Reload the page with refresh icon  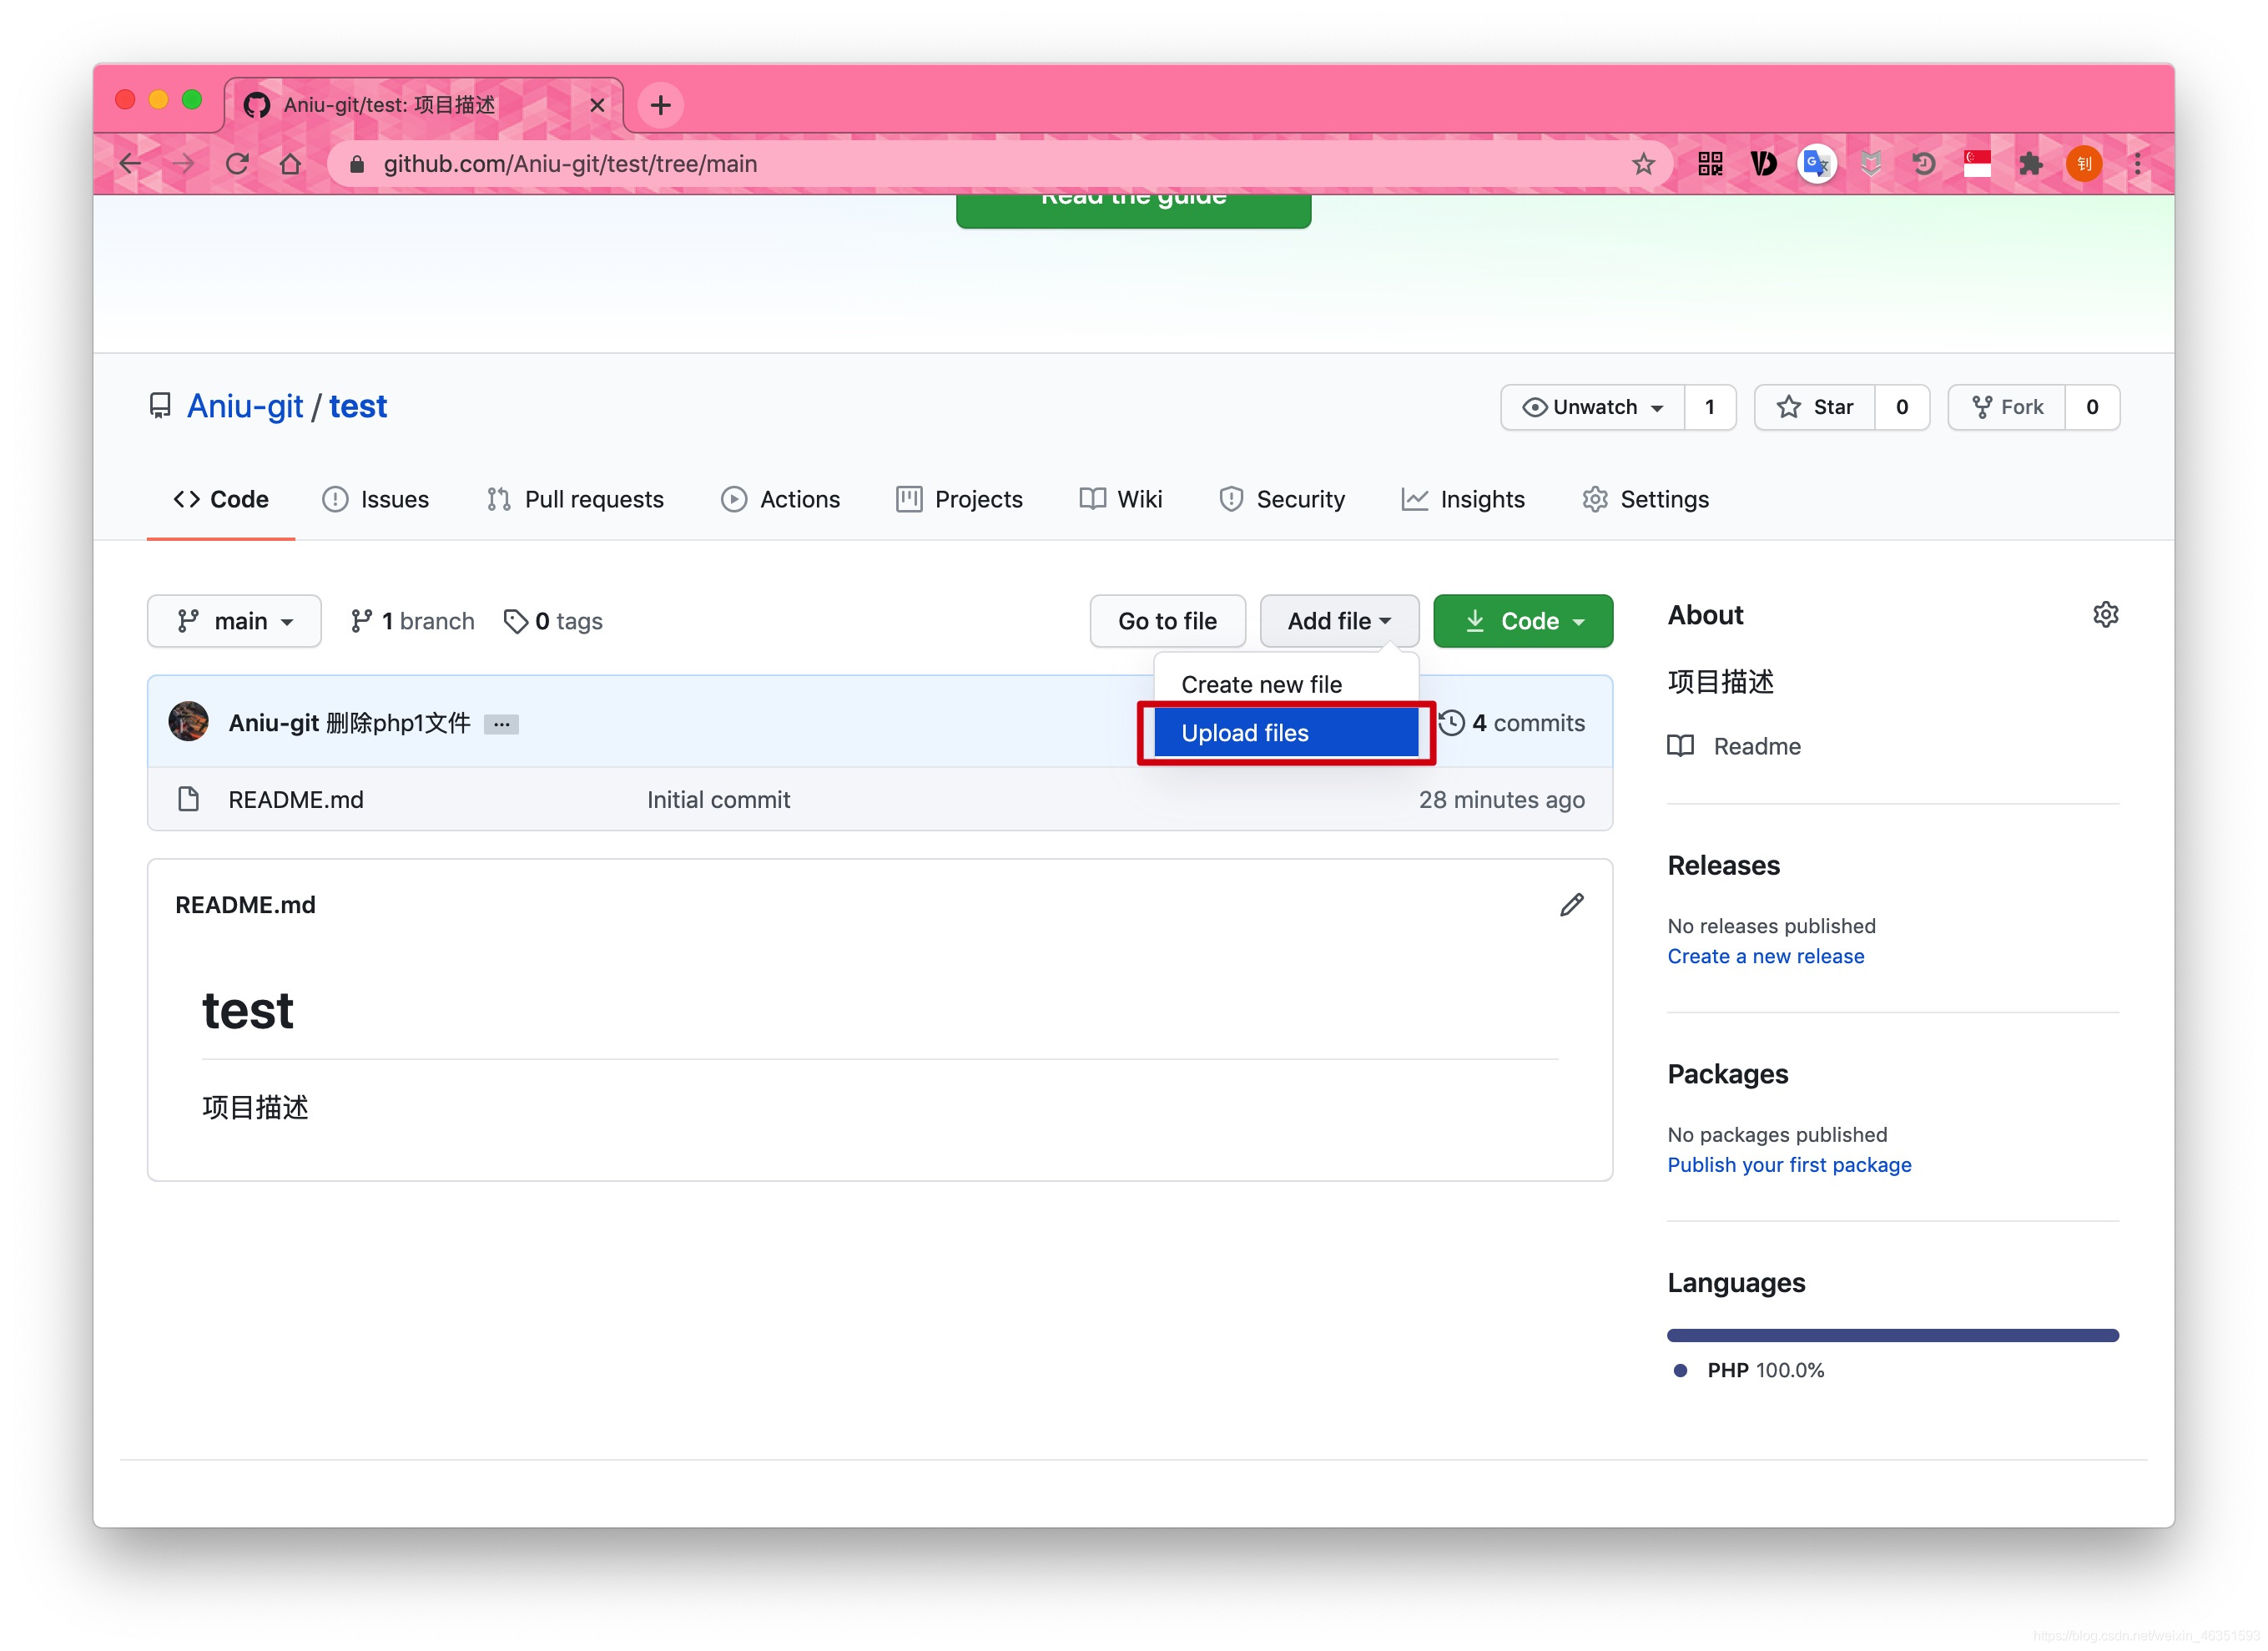[237, 164]
